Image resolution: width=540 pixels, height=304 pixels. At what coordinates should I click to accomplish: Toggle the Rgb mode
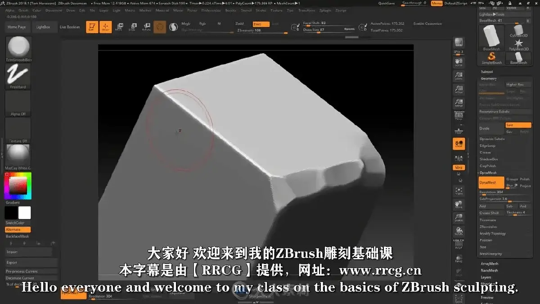(202, 23)
